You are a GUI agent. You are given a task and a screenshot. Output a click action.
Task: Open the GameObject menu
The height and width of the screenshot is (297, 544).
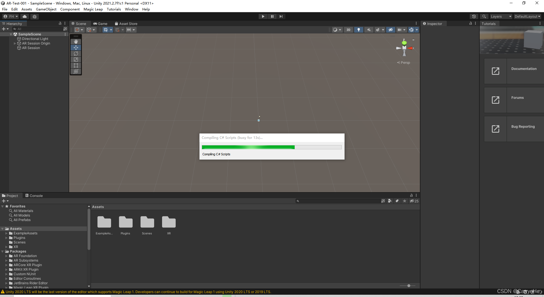click(46, 9)
